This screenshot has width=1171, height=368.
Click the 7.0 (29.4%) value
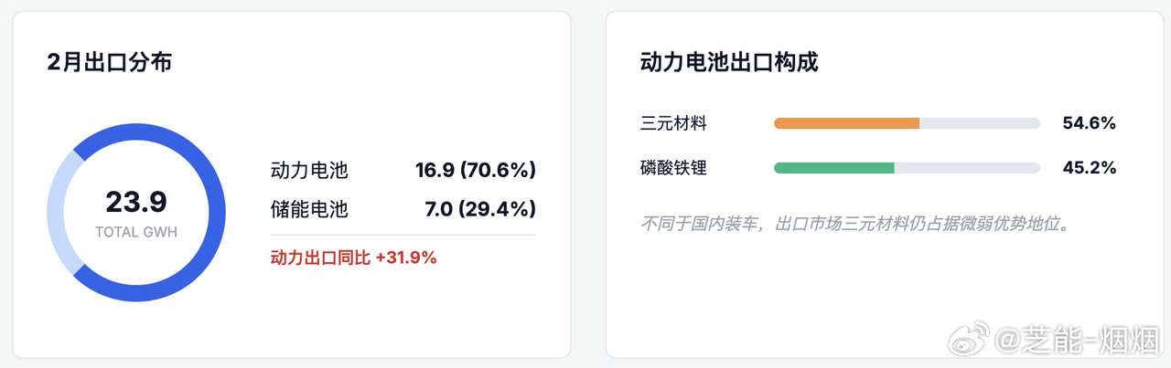pyautogui.click(x=480, y=209)
